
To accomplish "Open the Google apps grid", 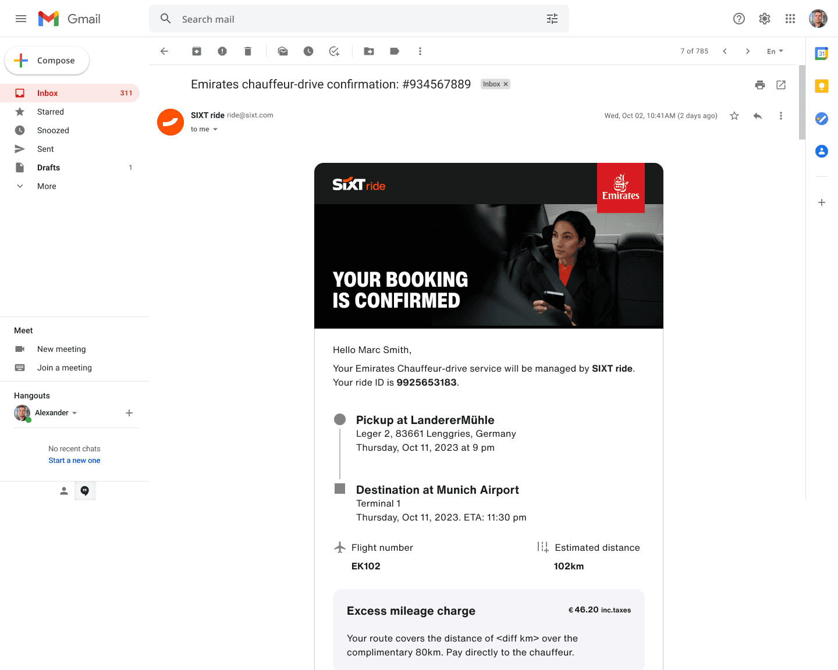I will (x=790, y=19).
